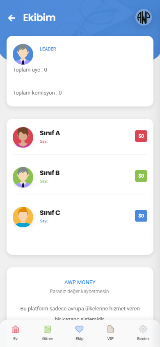Go back using the arrow icon

(x=11, y=18)
